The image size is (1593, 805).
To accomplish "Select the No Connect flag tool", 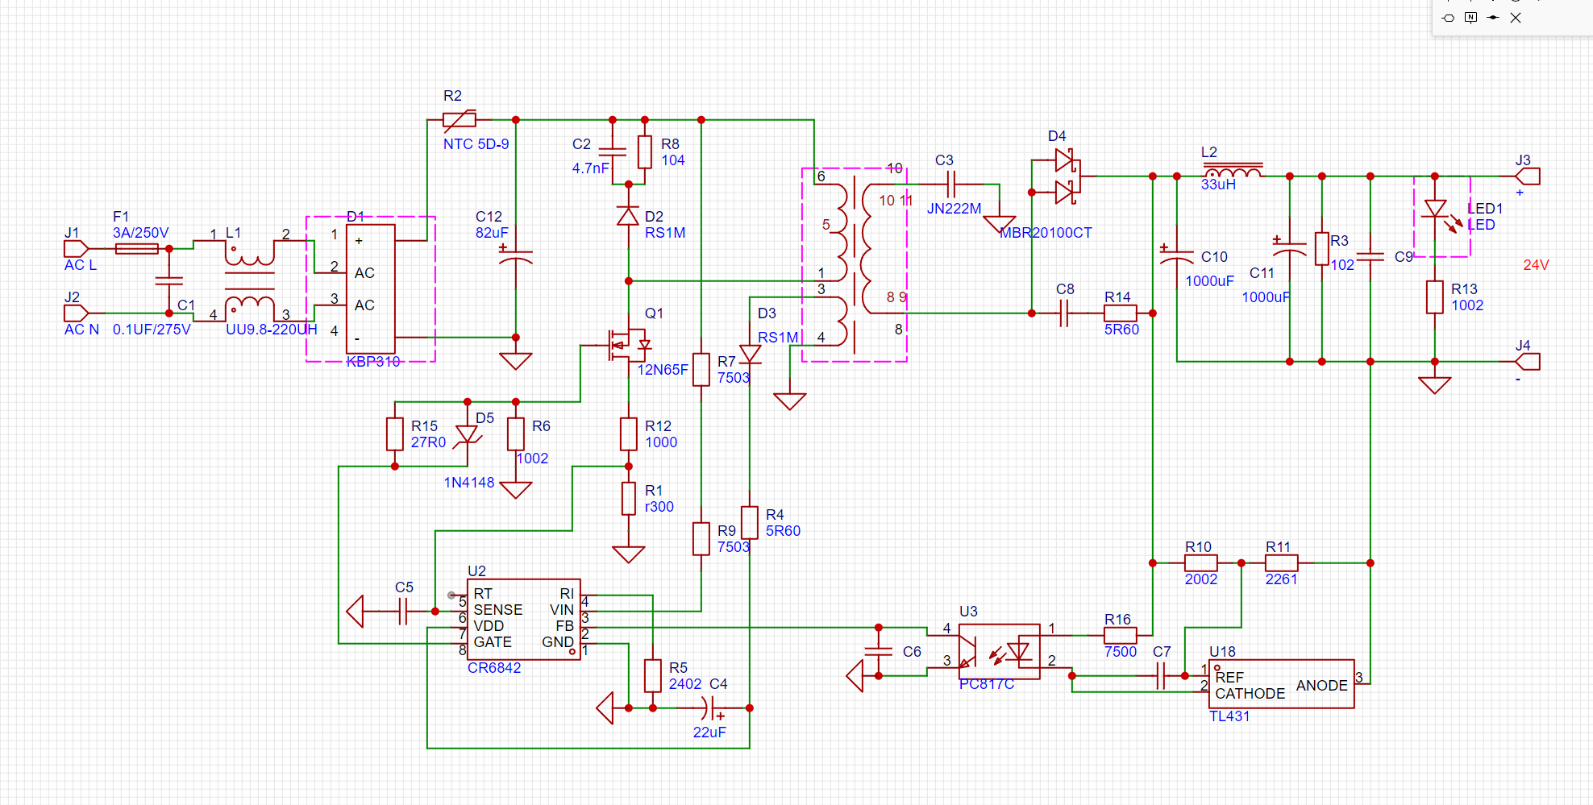I will tap(1516, 18).
